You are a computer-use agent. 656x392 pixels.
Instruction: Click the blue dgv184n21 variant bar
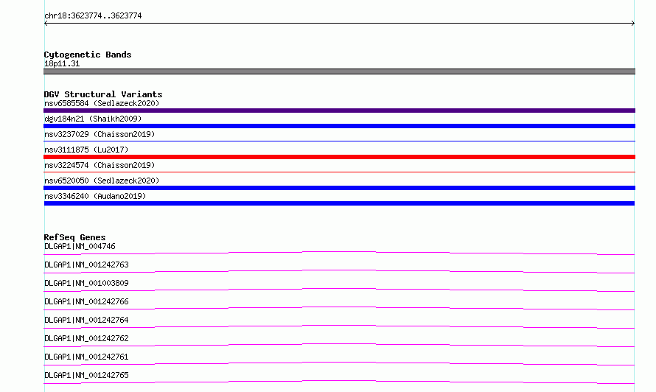click(339, 126)
